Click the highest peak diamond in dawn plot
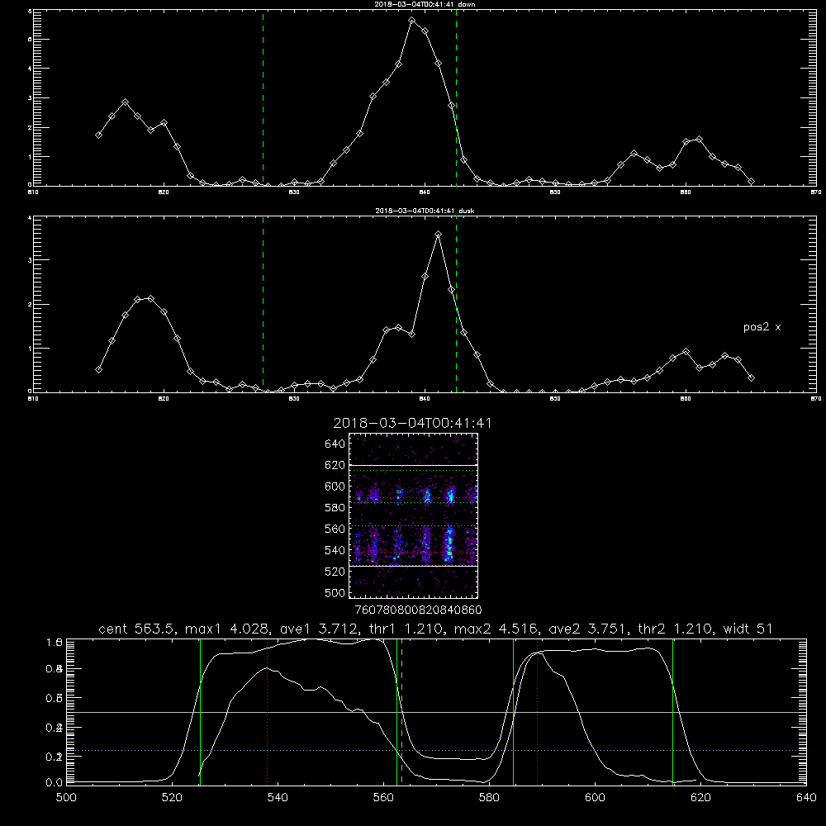 [412, 21]
